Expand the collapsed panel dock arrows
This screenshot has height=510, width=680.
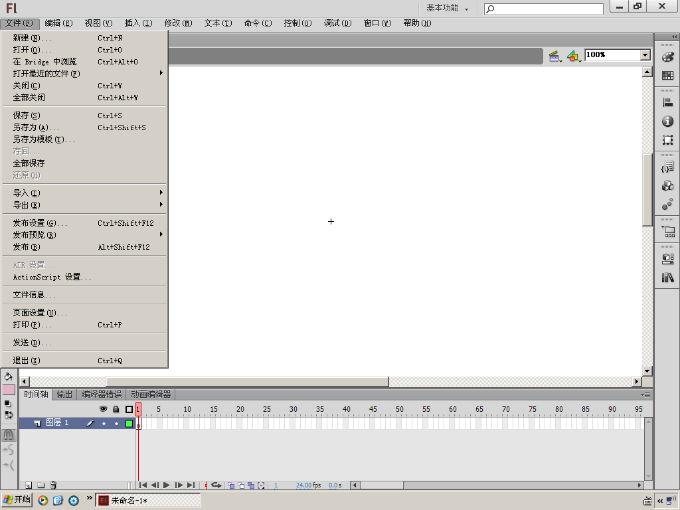pyautogui.click(x=674, y=37)
